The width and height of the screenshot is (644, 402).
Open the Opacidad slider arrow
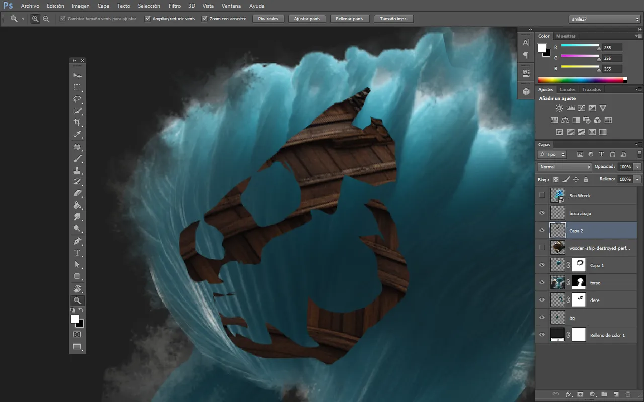638,167
